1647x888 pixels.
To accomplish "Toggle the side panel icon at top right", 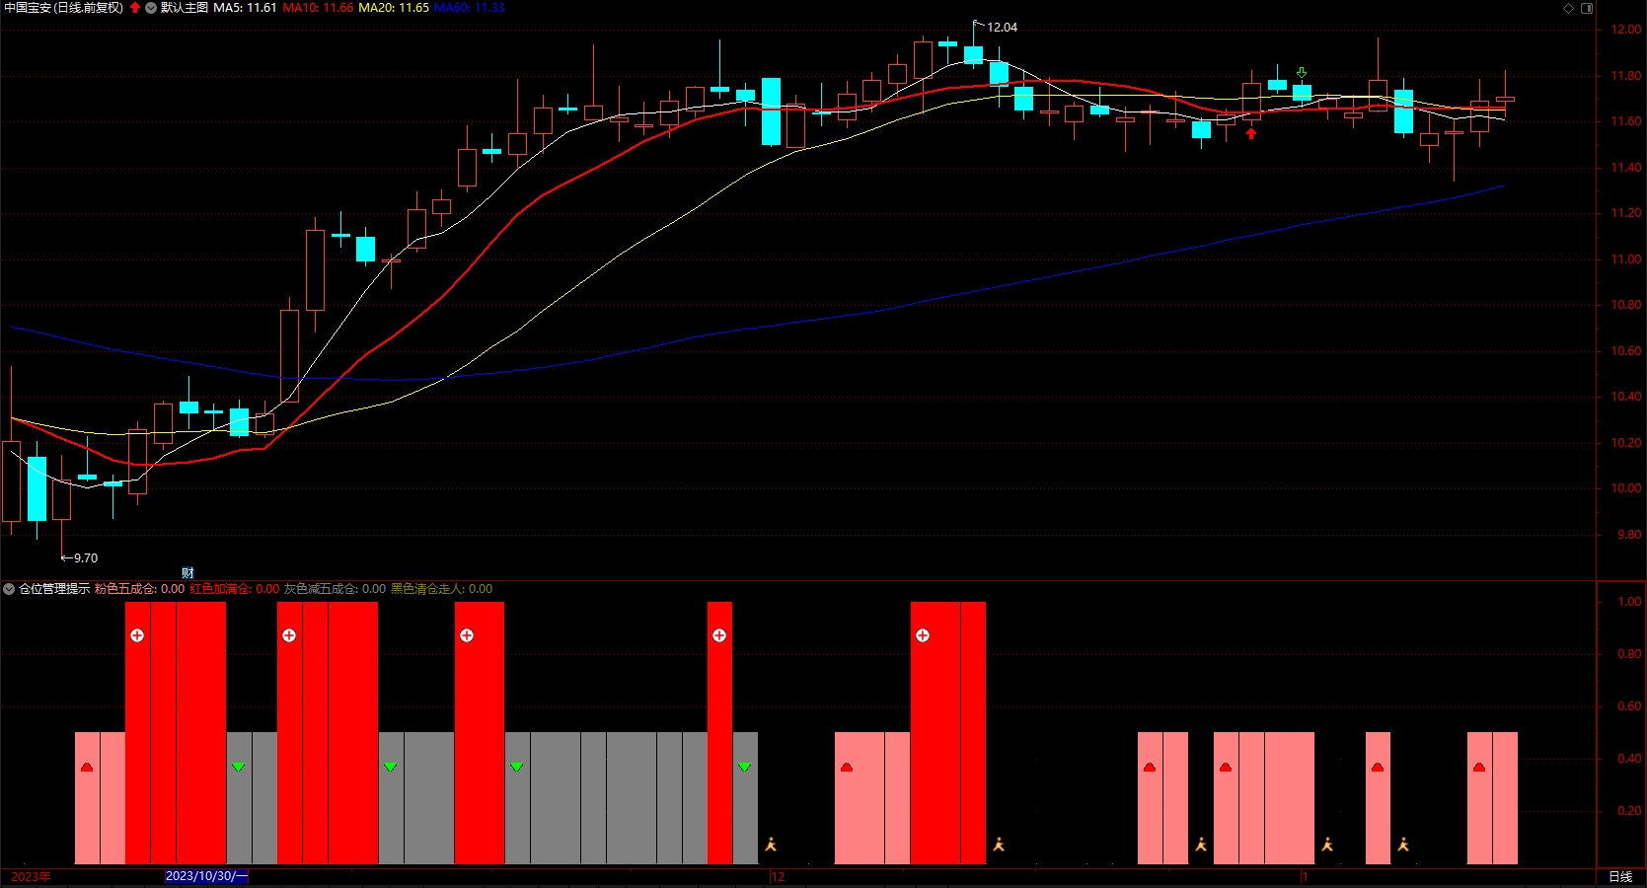I will click(1587, 8).
